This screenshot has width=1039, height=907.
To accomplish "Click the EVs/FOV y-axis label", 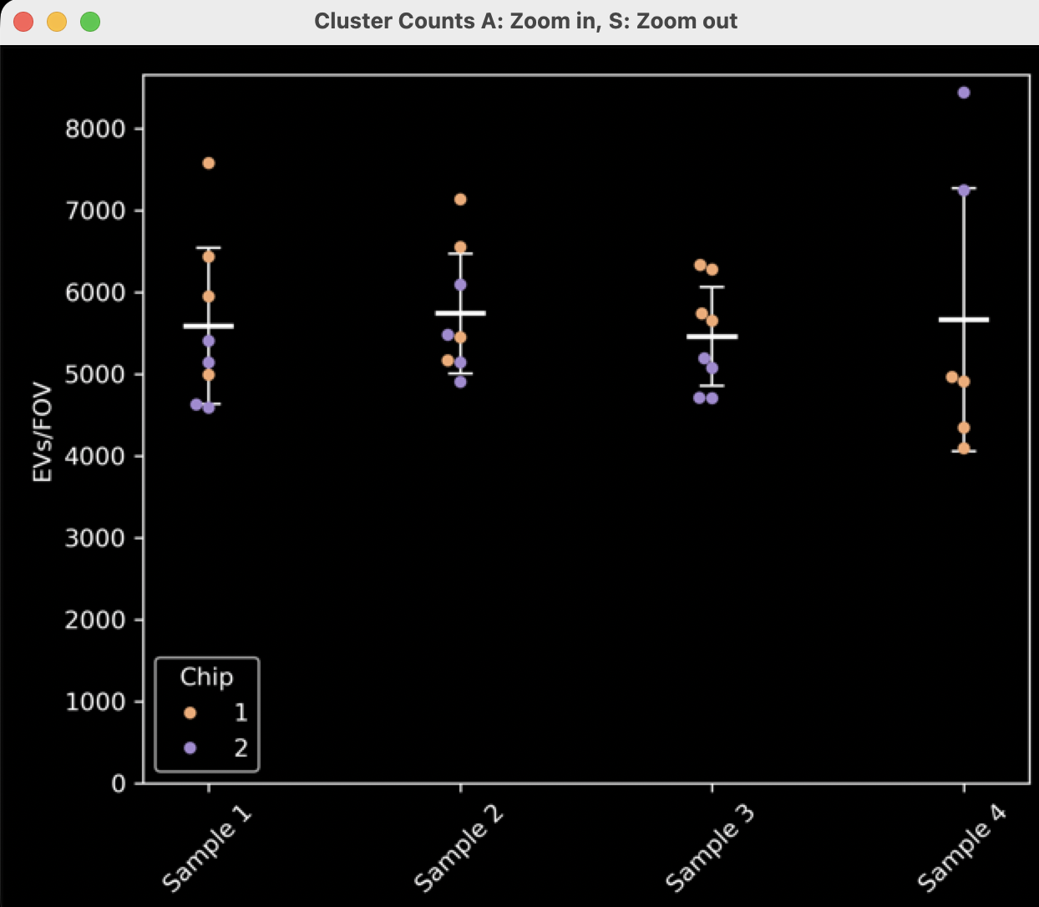I will (43, 433).
